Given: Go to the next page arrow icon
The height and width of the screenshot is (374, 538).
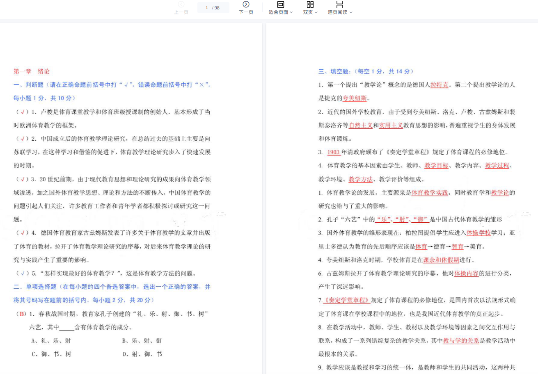Looking at the screenshot, I should coord(246,5).
